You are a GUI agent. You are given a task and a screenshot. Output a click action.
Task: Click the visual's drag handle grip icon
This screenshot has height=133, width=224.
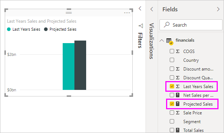pyautogui.click(x=69, y=12)
